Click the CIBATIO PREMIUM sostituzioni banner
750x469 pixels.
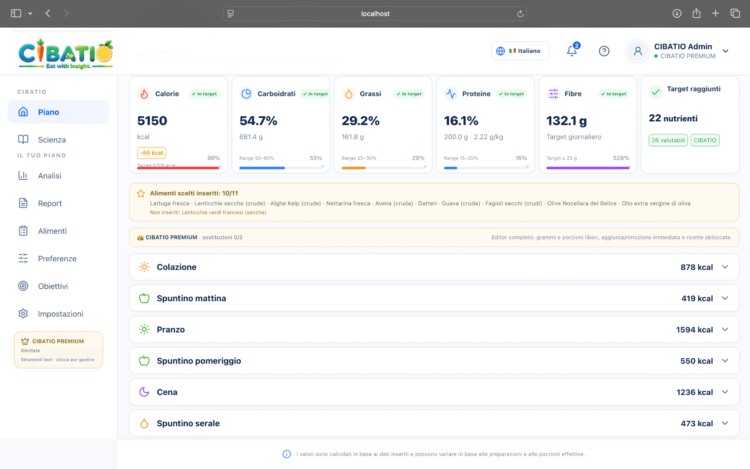click(x=434, y=237)
